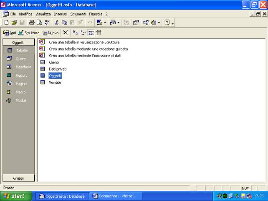
Task: Click the Oggetti header button
Action: pos(18,43)
